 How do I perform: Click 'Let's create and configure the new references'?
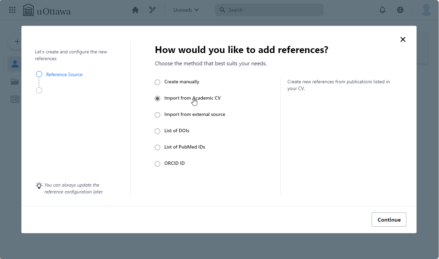pos(71,55)
